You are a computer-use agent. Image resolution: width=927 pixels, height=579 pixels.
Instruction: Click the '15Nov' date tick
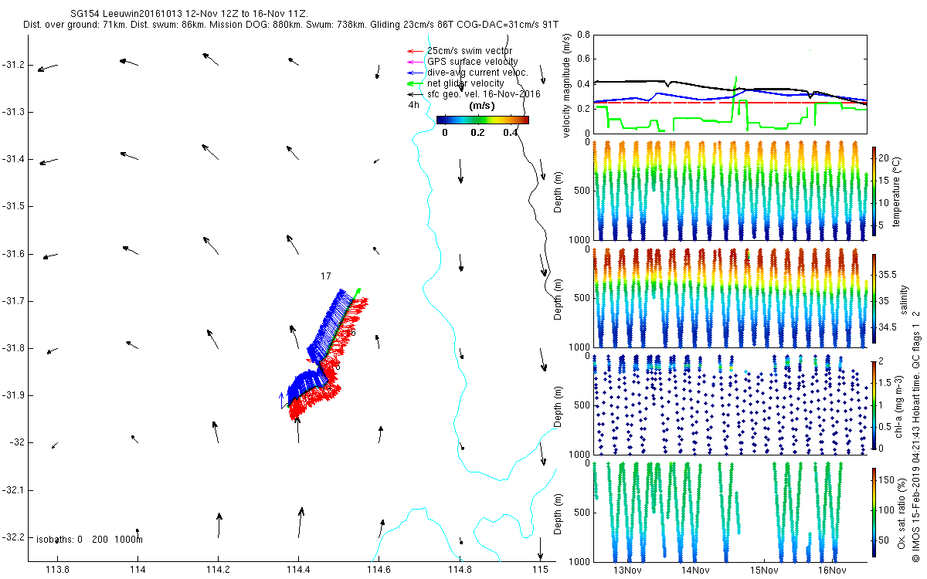pos(763,571)
